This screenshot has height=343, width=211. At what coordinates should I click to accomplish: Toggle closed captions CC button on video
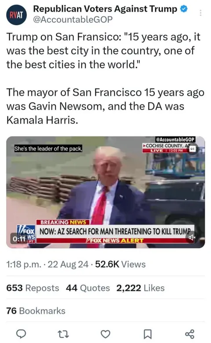[192, 149]
